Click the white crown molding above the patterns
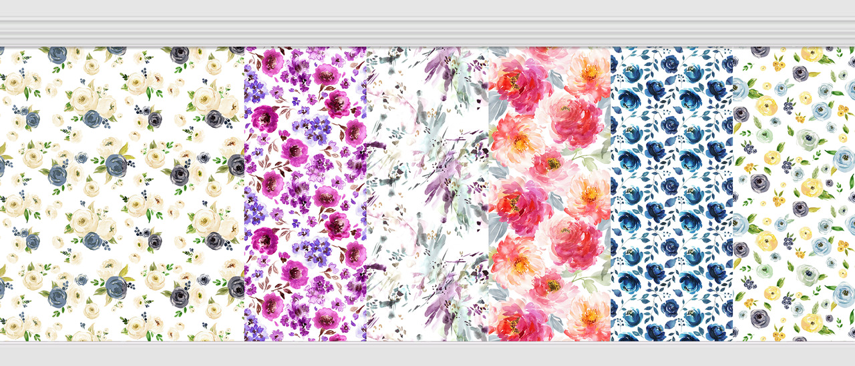The image size is (855, 366). tap(427, 31)
